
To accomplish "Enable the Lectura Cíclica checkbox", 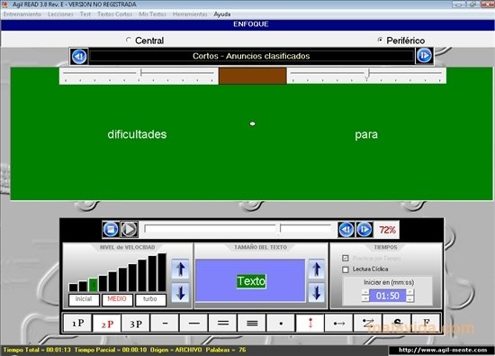I will (x=346, y=269).
